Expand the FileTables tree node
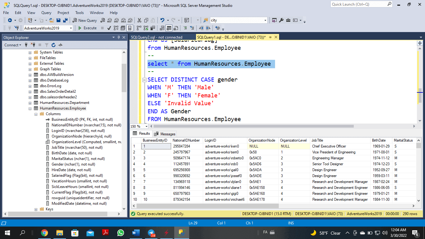 click(x=30, y=58)
